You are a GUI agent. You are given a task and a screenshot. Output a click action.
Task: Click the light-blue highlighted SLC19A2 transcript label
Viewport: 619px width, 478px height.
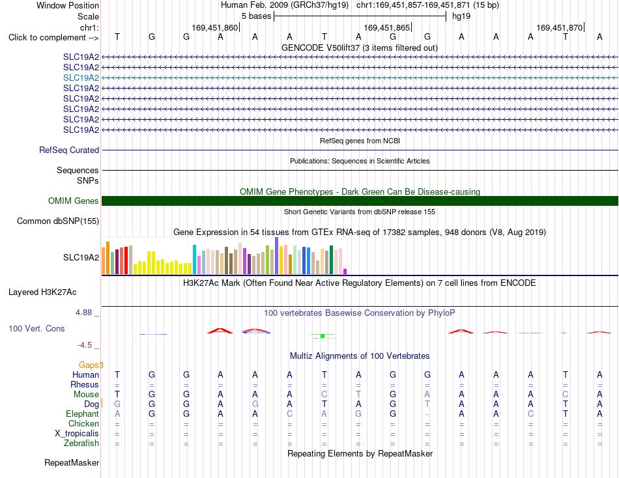(x=81, y=77)
